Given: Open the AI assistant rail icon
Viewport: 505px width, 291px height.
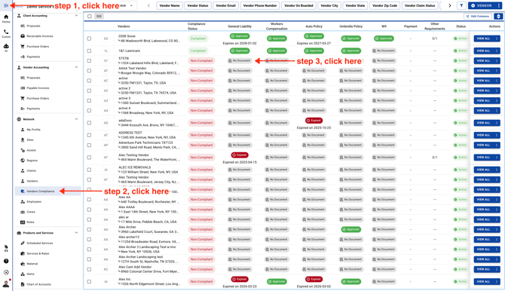Looking at the screenshot, I should (6, 47).
